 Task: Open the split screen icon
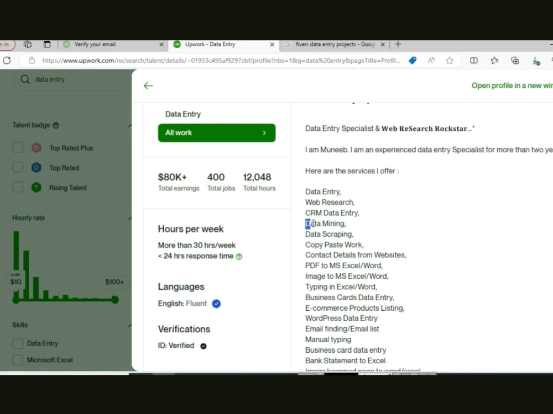pos(474,61)
